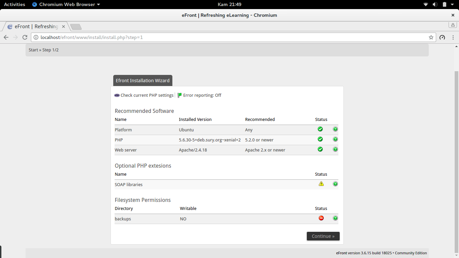Click the red error status icon for backups
This screenshot has height=258, width=459.
(x=321, y=218)
